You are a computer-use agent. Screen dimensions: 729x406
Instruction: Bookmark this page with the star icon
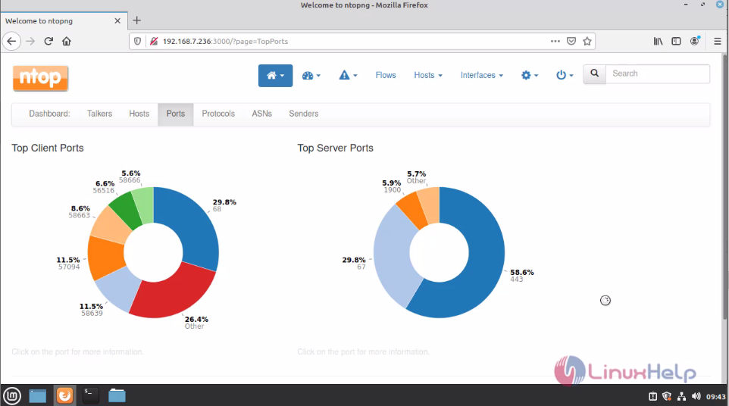587,42
